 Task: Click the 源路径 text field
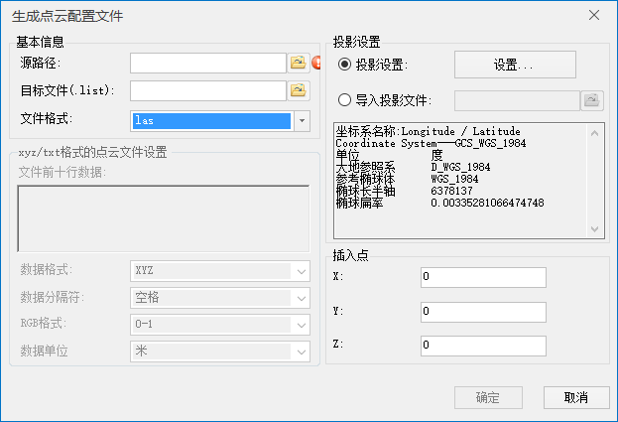click(x=207, y=63)
